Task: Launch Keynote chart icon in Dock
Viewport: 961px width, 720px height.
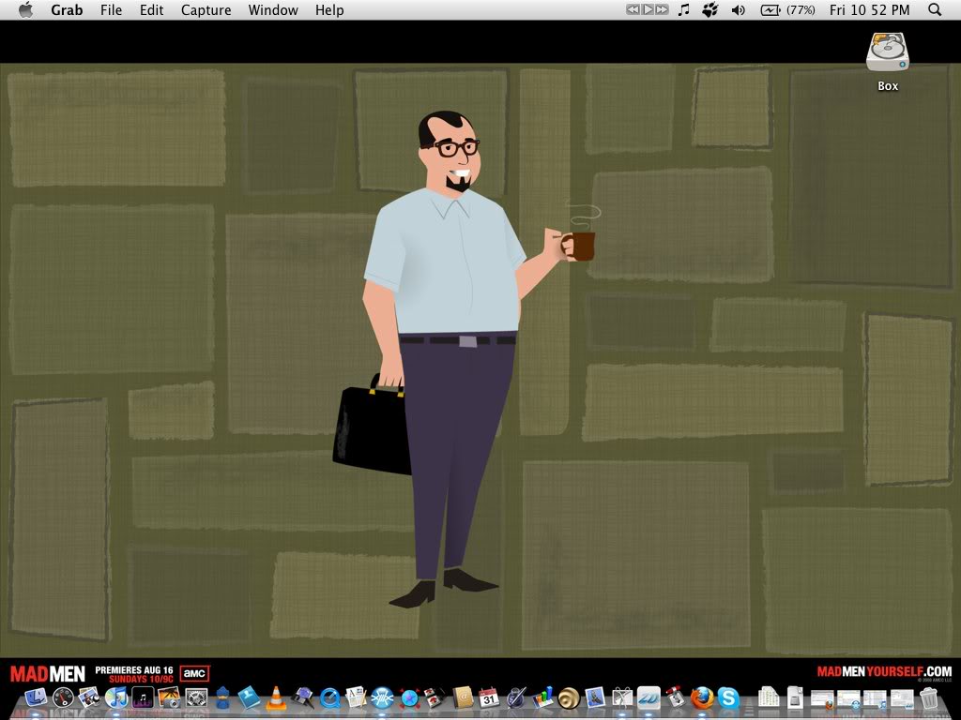Action: coord(543,697)
